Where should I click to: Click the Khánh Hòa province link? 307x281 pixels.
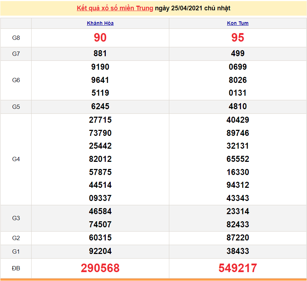pos(100,23)
